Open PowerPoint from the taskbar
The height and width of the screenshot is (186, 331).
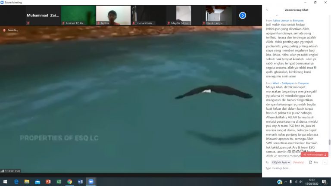pyautogui.click(x=48, y=182)
